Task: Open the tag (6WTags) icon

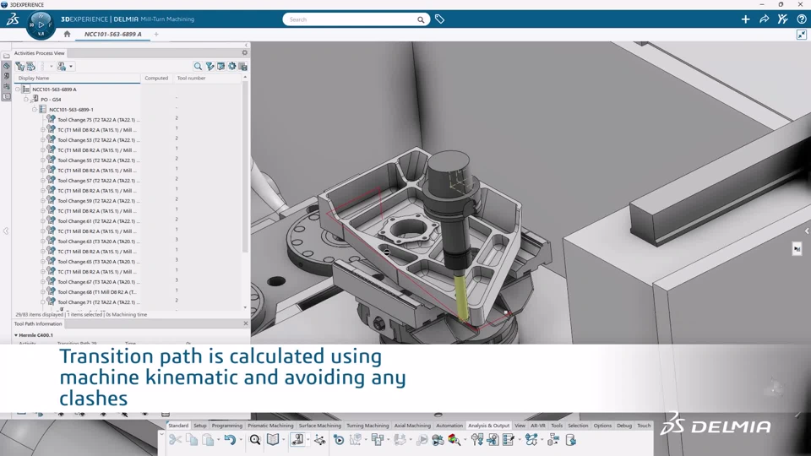Action: coord(439,19)
